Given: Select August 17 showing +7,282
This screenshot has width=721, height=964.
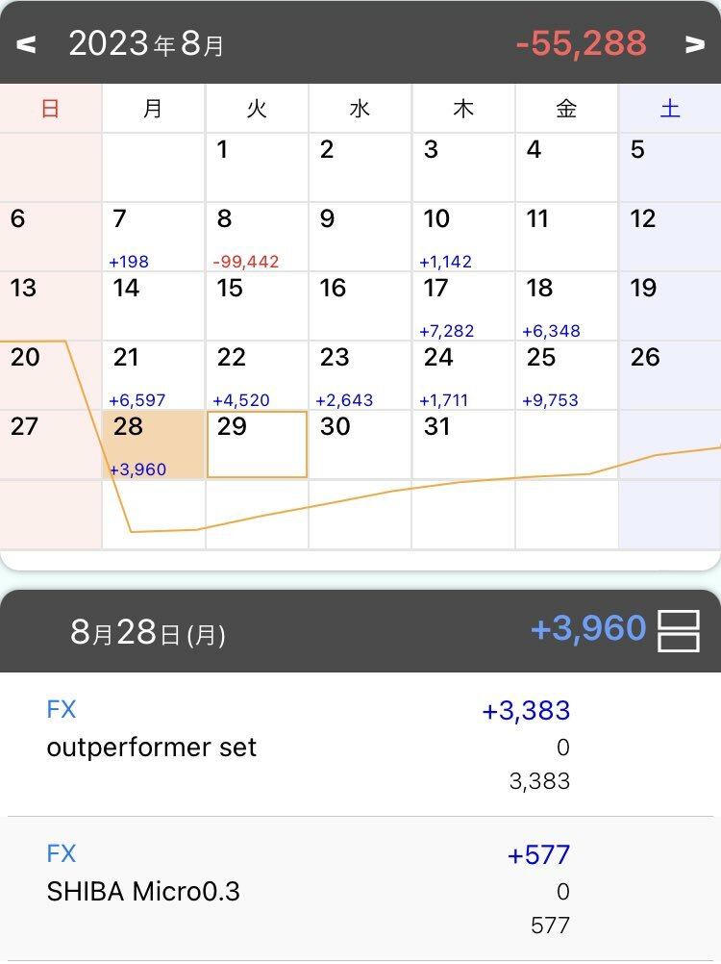Looking at the screenshot, I should [x=463, y=306].
